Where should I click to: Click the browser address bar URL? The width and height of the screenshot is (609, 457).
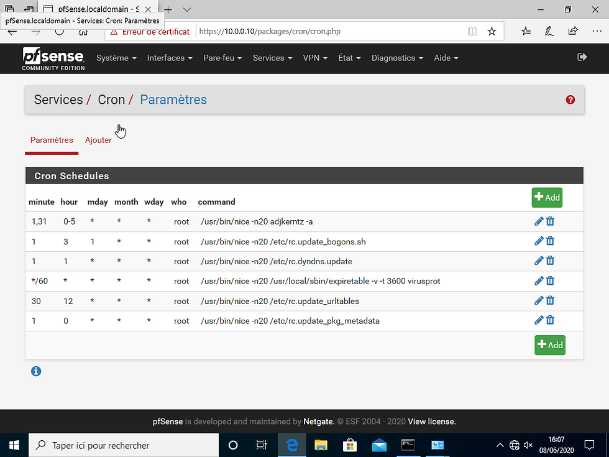tap(270, 32)
